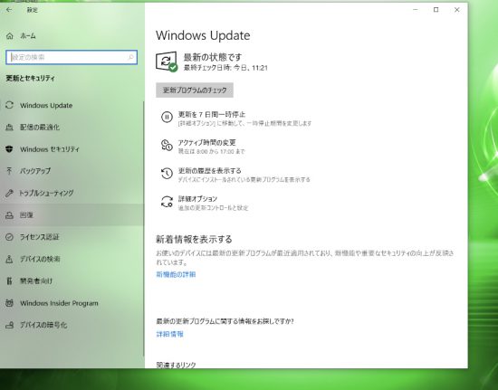Click the back arrow in the Settings window
Screen dimensions: 498x390
pyautogui.click(x=9, y=10)
